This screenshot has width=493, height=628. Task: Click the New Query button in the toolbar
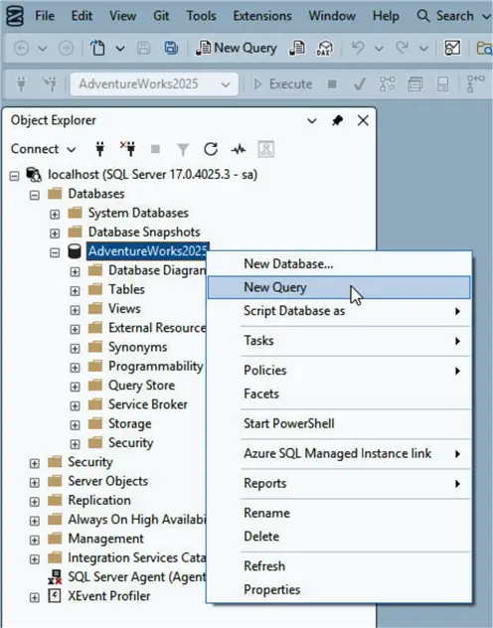[x=237, y=48]
